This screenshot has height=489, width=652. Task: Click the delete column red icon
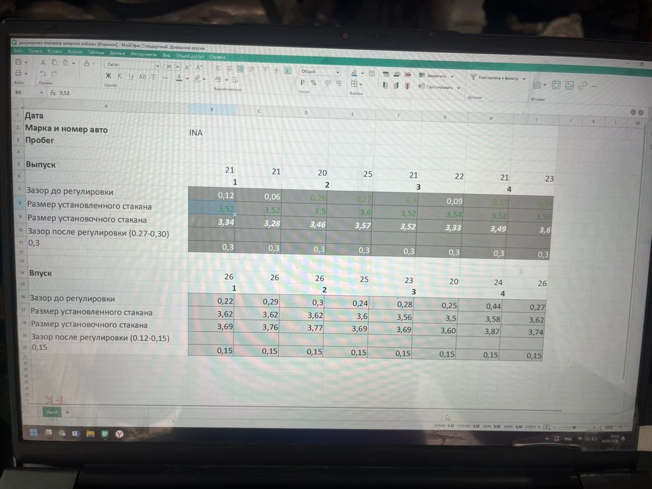(x=407, y=86)
